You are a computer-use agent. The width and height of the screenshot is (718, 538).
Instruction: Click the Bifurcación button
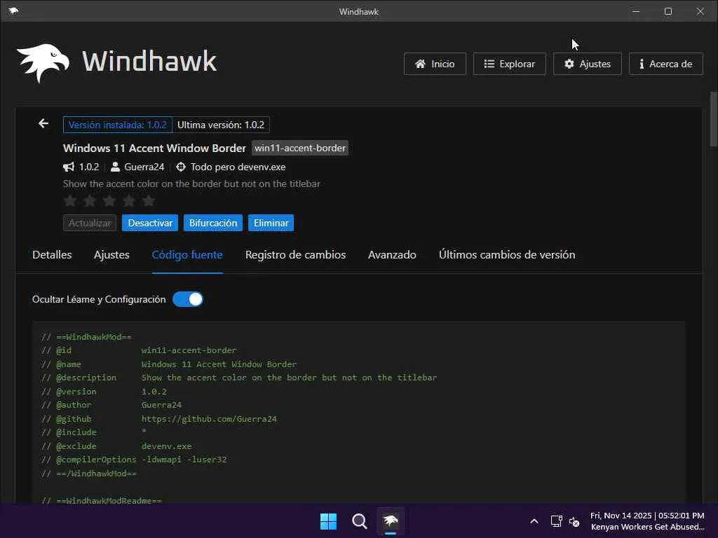pyautogui.click(x=213, y=223)
